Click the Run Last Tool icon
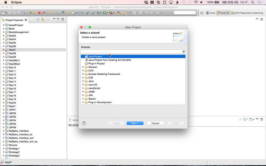Viewport: 266px width, 166px height. click(x=111, y=13)
